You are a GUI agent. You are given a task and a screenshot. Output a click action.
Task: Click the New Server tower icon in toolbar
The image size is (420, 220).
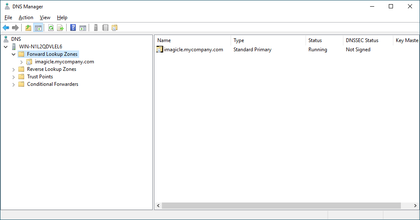(x=96, y=28)
